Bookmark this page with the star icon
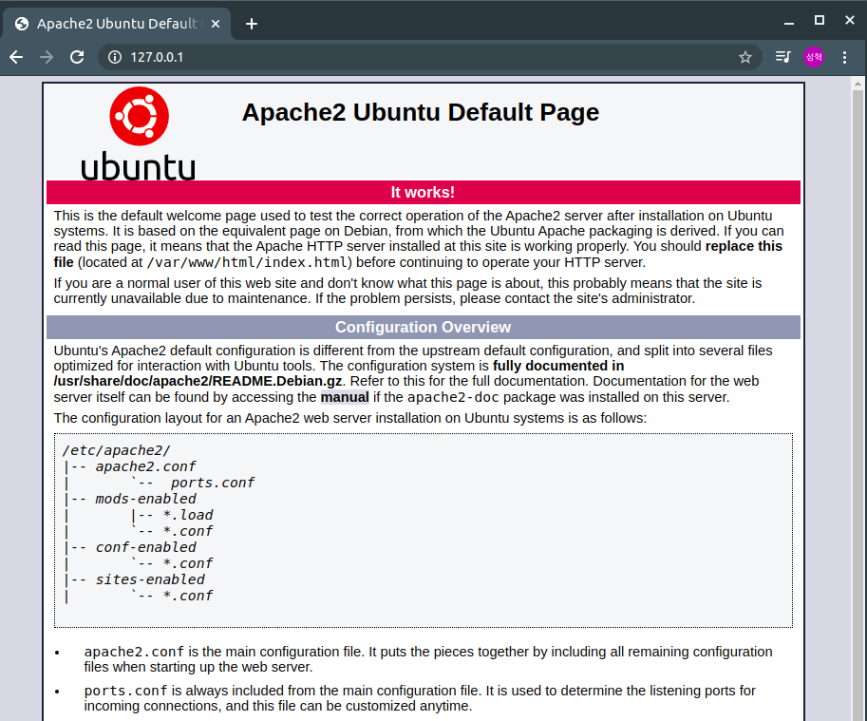The image size is (867, 721). coord(744,57)
